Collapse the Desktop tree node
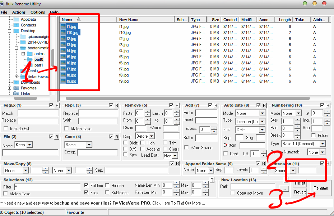This screenshot has height=216, width=334. (x=9, y=31)
